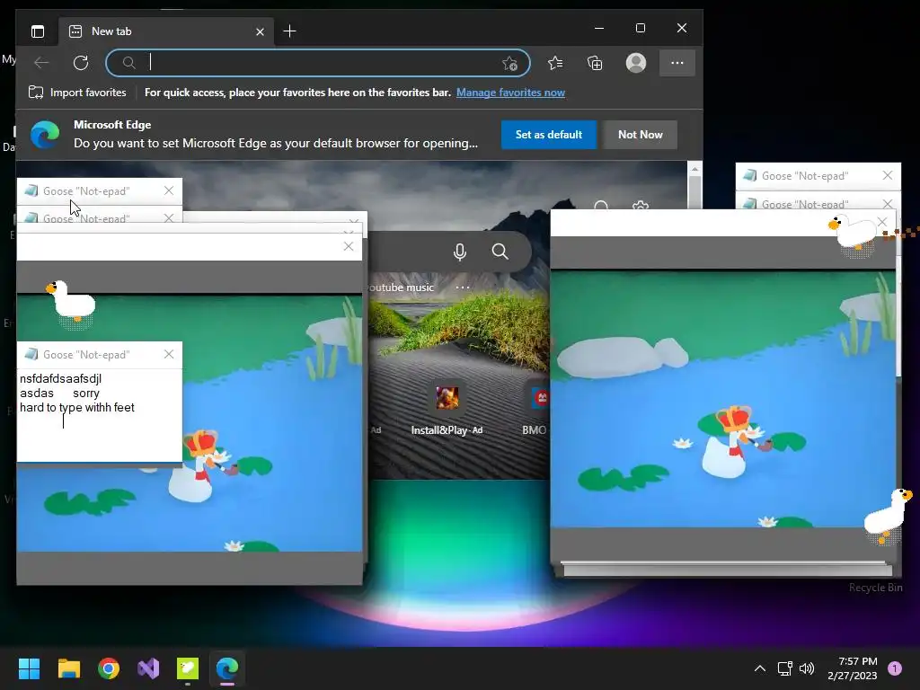The image size is (920, 690).
Task: Click Import favorites on favorites bar
Action: [77, 93]
